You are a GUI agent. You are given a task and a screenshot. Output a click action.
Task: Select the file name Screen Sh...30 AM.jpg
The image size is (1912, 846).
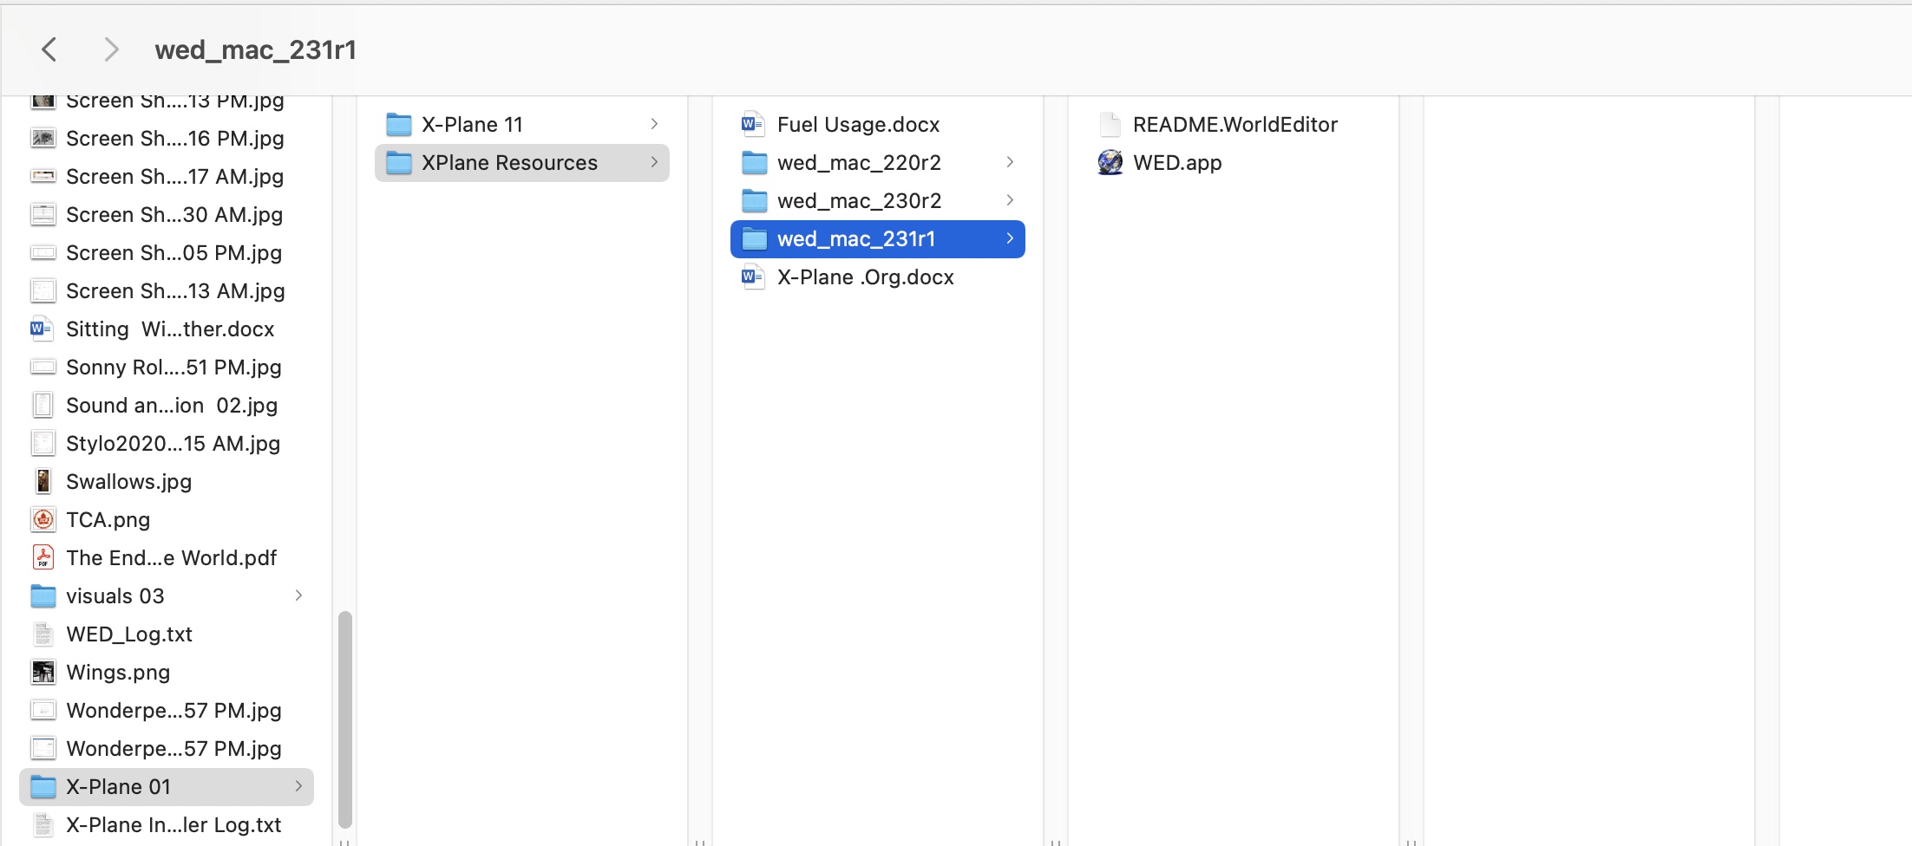(174, 214)
